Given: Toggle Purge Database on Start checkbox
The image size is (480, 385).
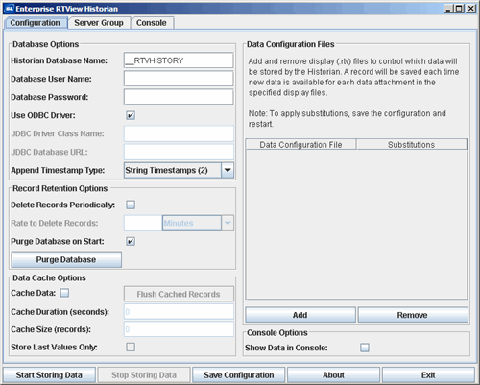Looking at the screenshot, I should 131,241.
